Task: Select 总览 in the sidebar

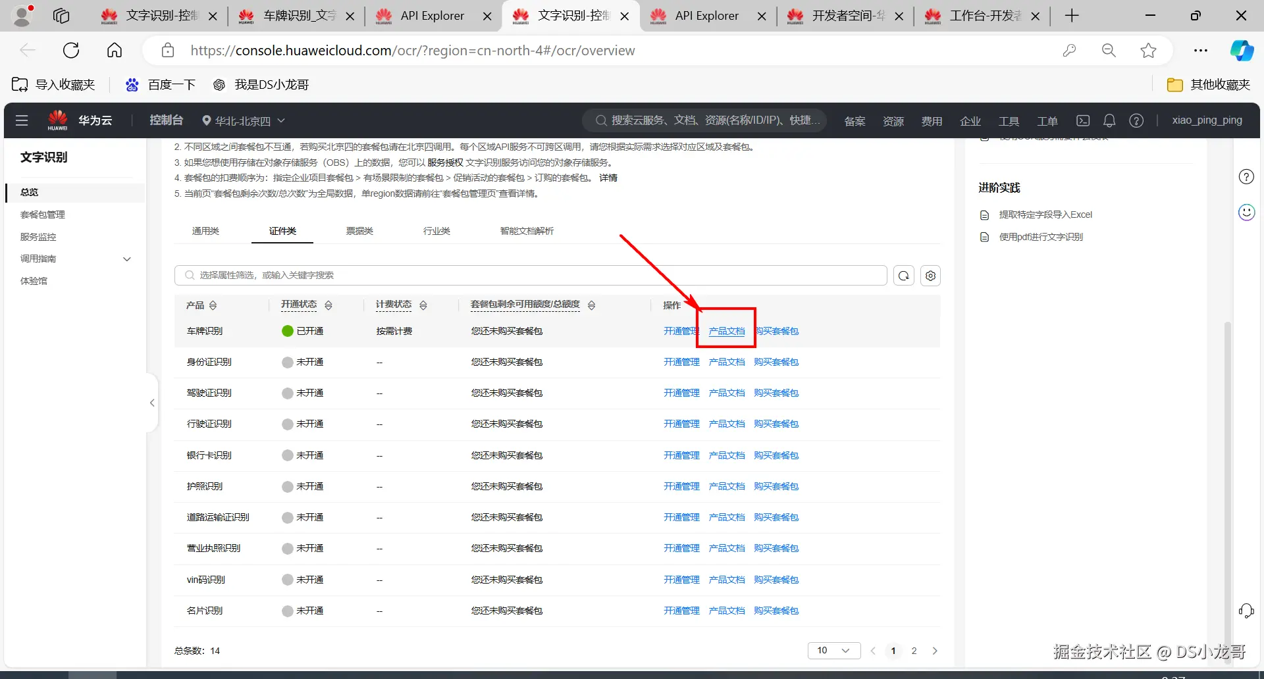Action: click(x=74, y=192)
